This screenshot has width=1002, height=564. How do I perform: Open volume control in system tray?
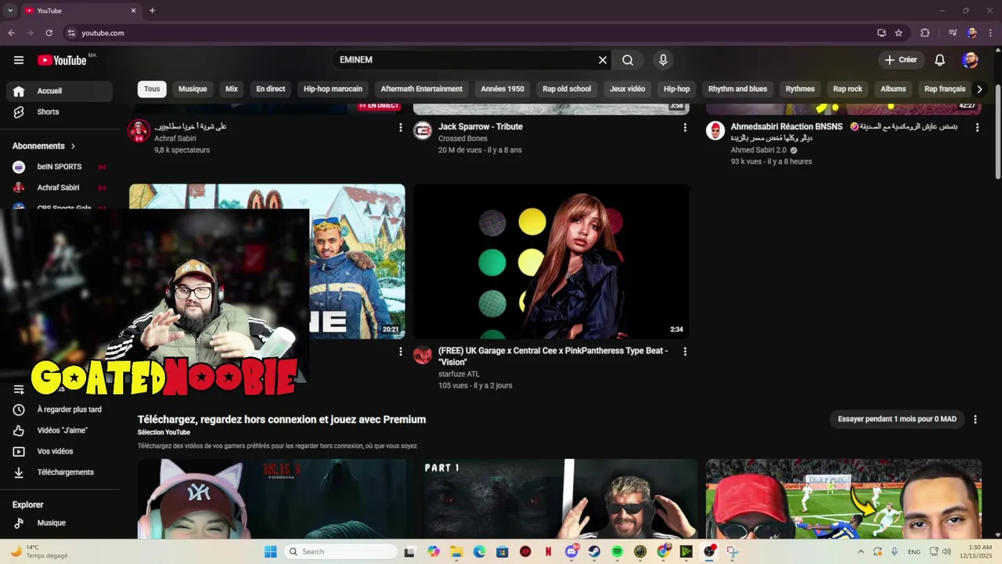click(947, 551)
